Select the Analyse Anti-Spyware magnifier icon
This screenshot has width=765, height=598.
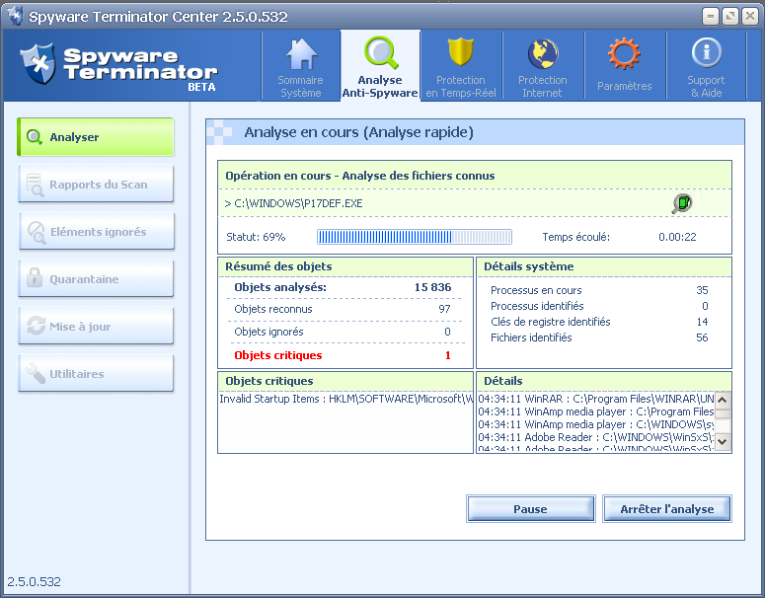pyautogui.click(x=381, y=52)
